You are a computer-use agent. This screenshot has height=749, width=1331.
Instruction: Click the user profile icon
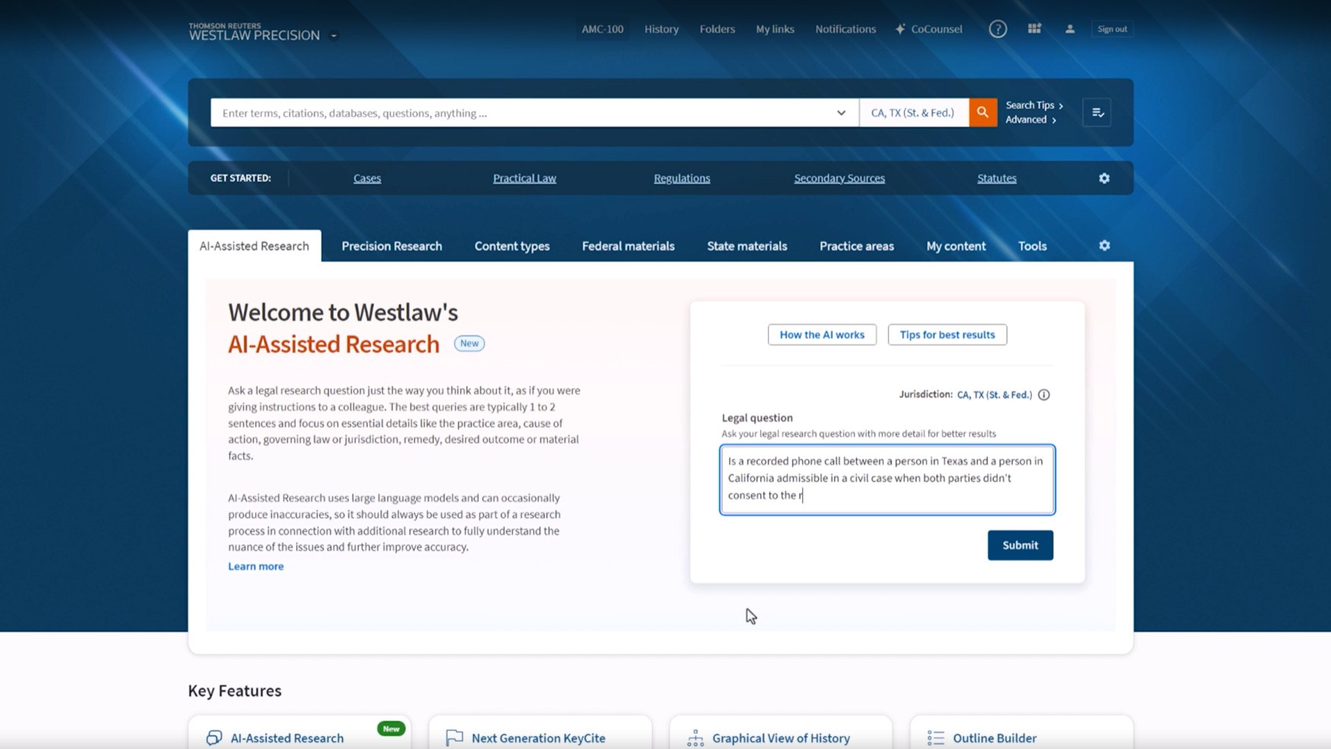coord(1069,29)
